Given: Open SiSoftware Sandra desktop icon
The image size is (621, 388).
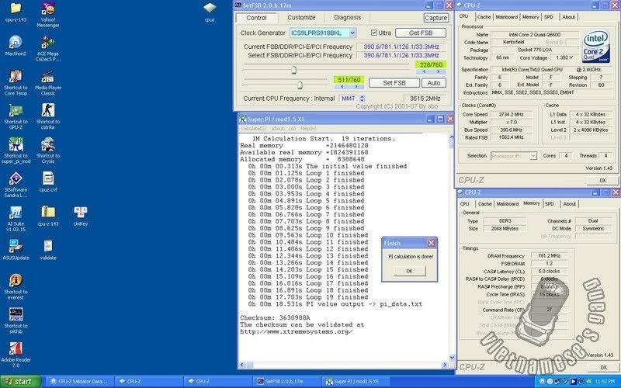Looking at the screenshot, I should [16, 185].
